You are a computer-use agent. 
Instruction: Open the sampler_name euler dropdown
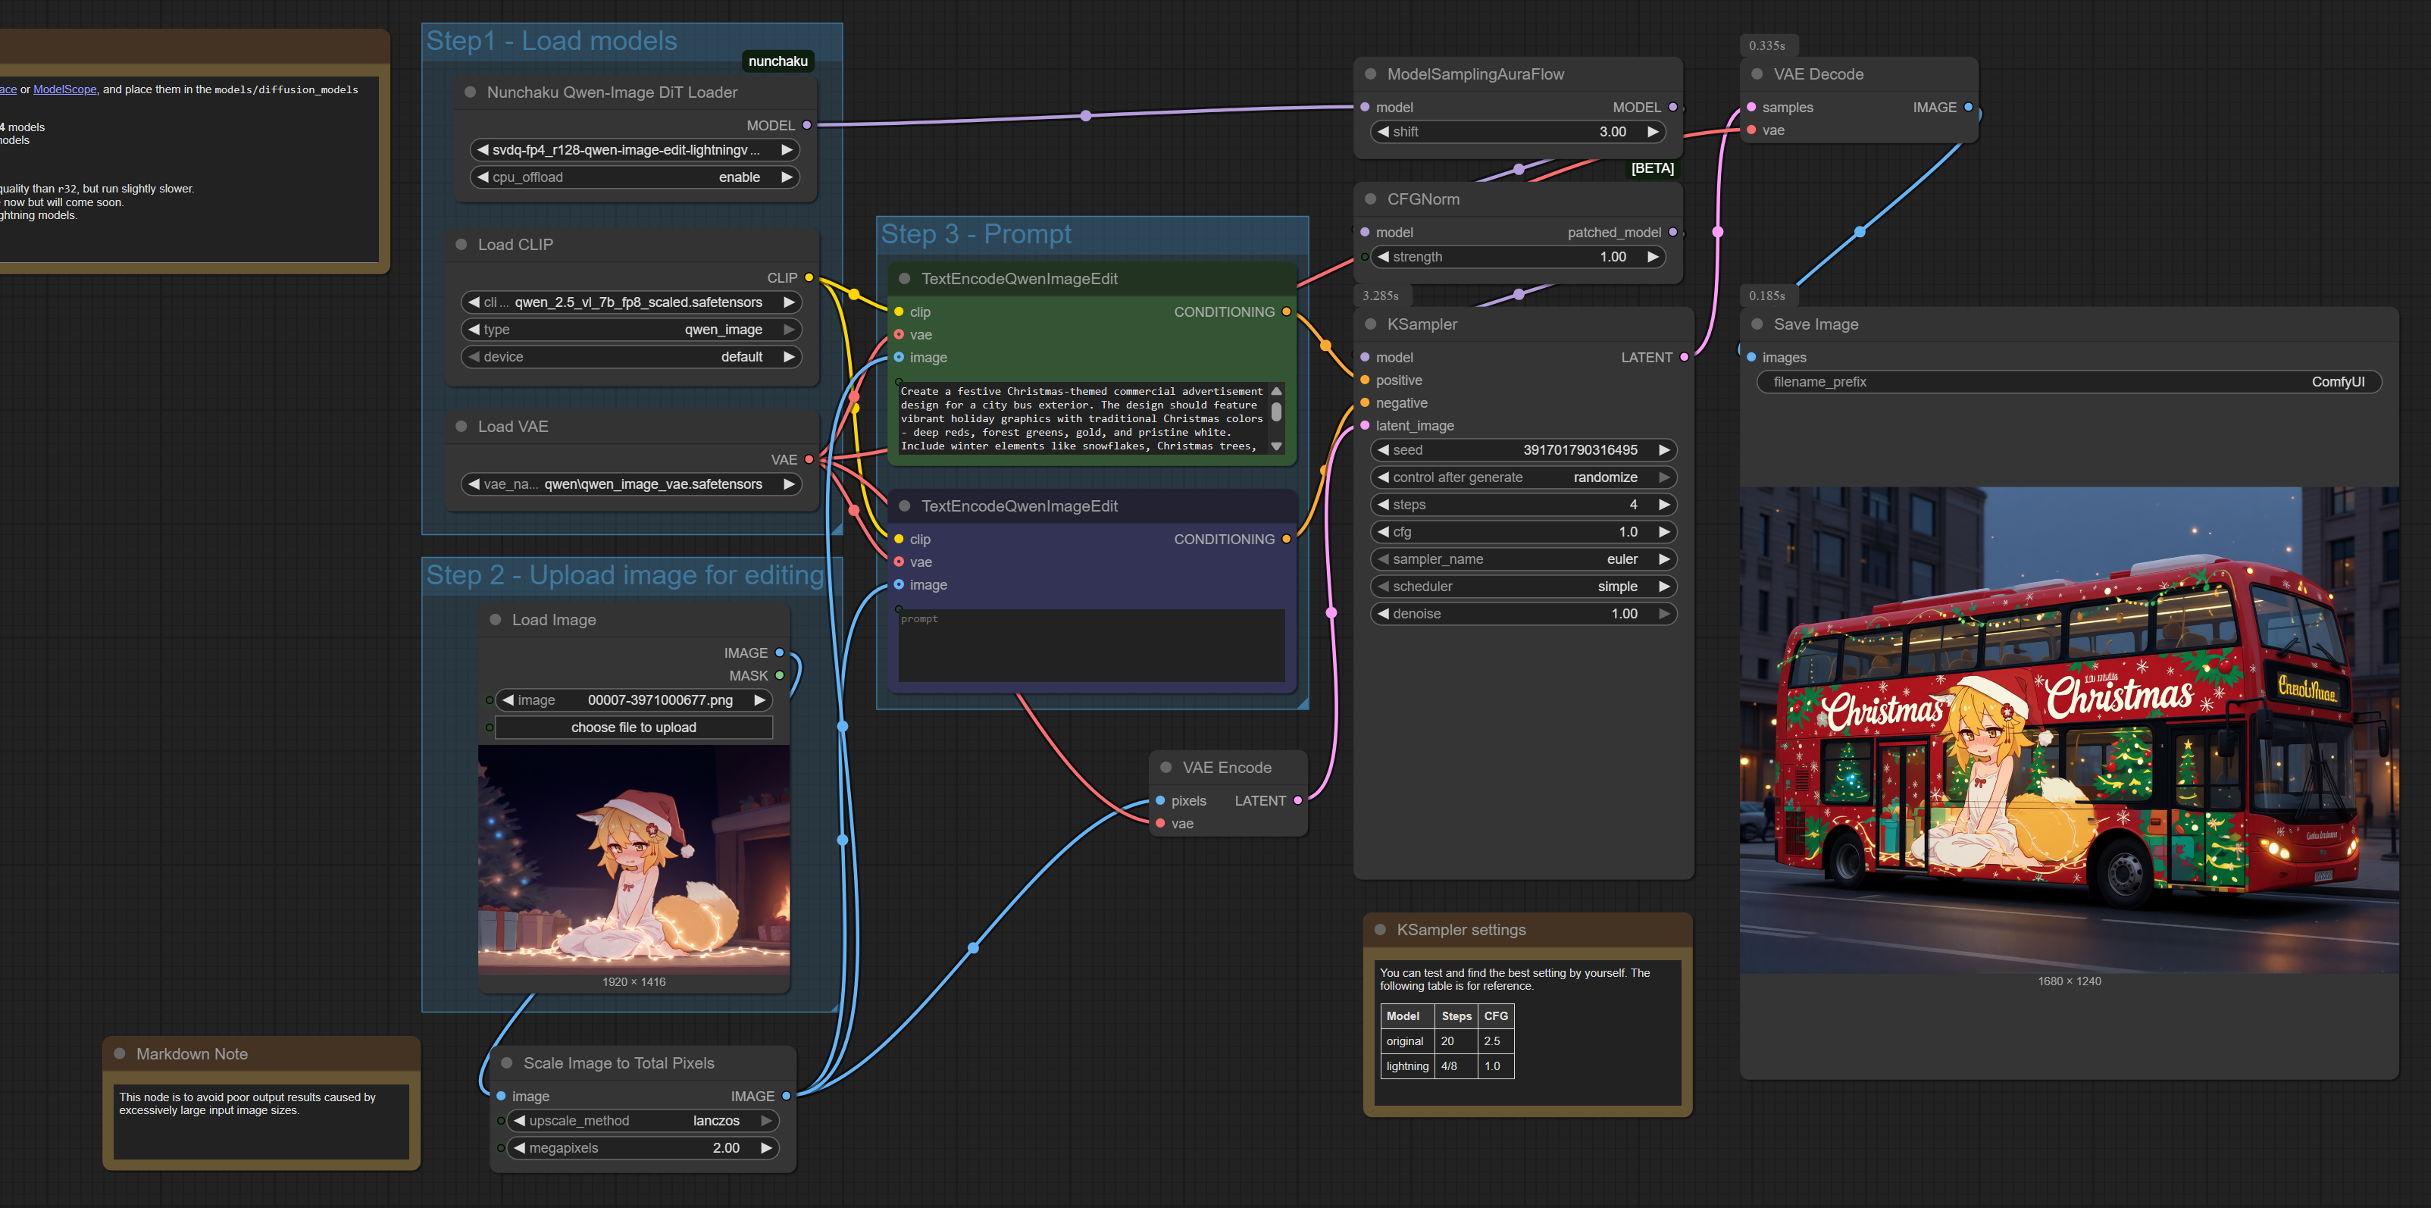coord(1524,559)
